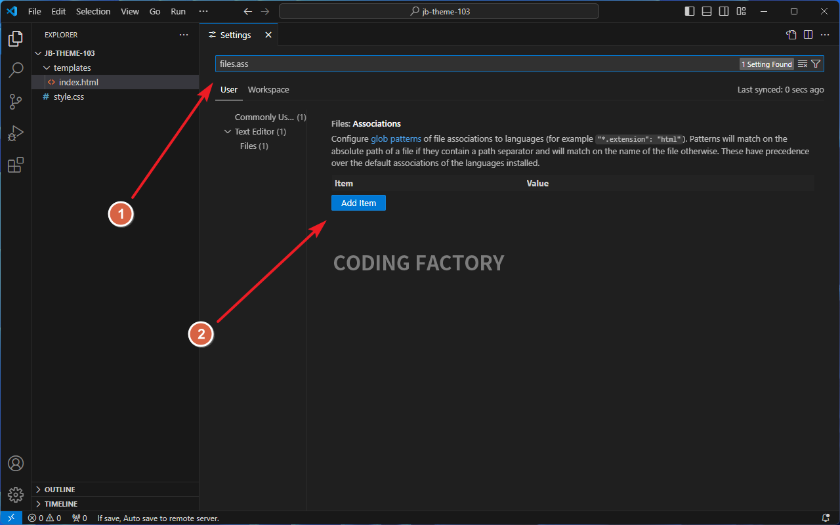Close the Settings tab

point(268,35)
